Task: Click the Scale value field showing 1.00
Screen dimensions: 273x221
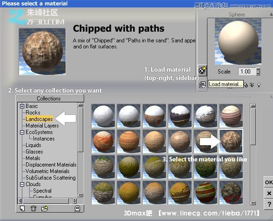Action: pyautogui.click(x=247, y=71)
